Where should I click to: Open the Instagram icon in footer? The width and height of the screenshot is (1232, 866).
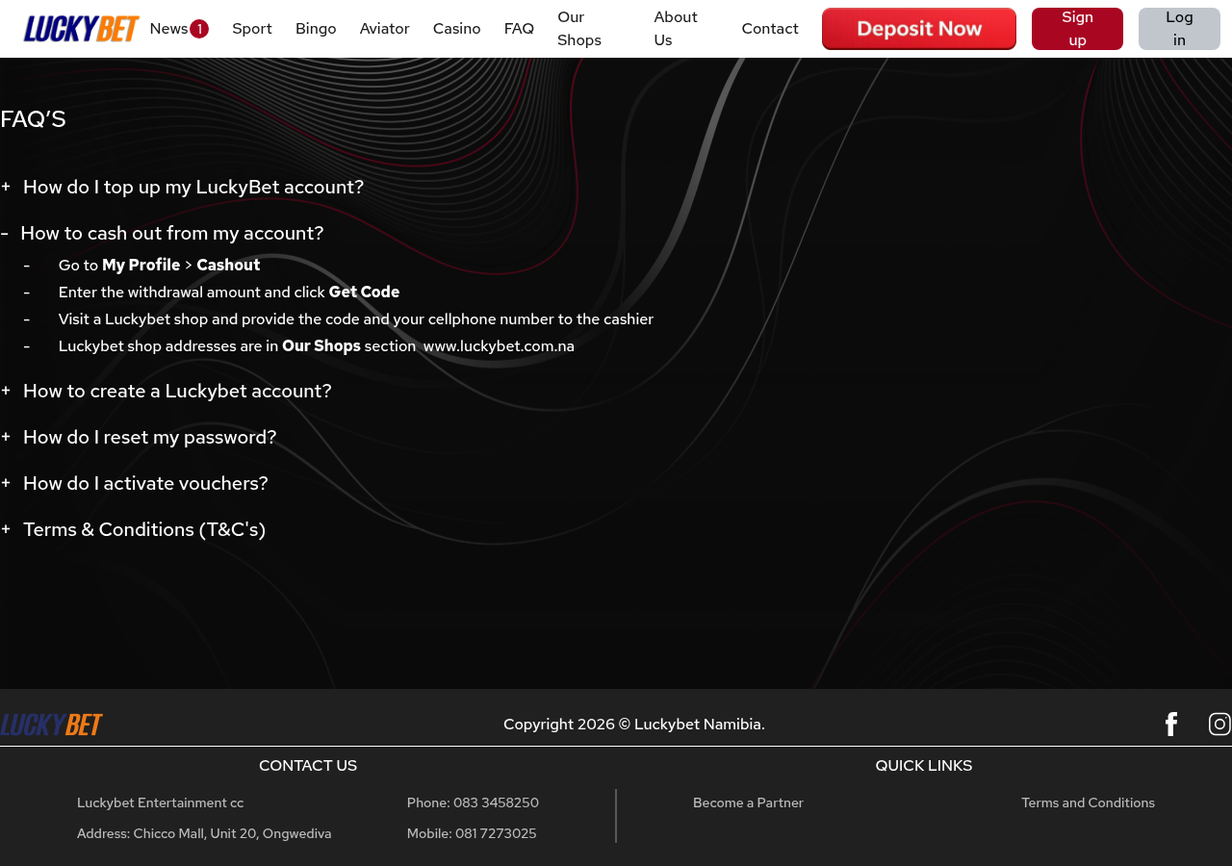[1219, 724]
